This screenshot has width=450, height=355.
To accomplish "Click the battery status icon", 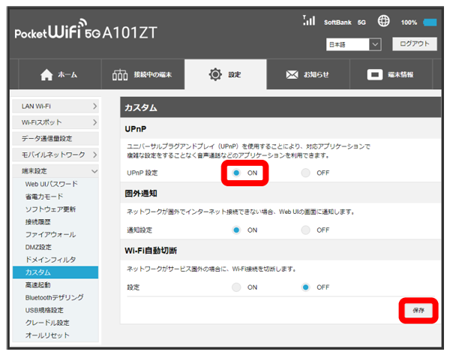I will (x=430, y=23).
